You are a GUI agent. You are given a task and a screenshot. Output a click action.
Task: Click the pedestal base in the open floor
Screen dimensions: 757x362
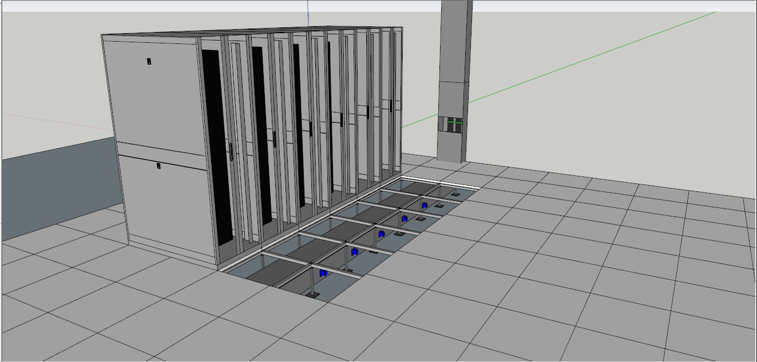point(312,295)
